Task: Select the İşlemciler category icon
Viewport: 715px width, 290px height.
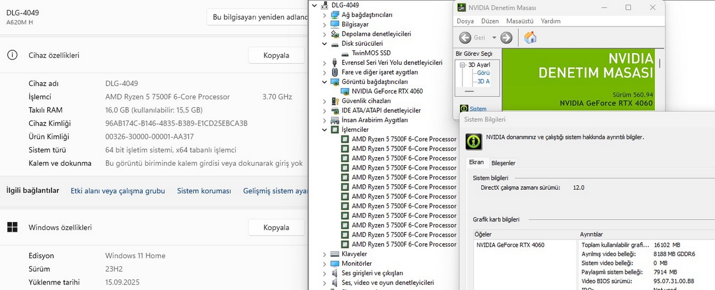Action: click(335, 129)
